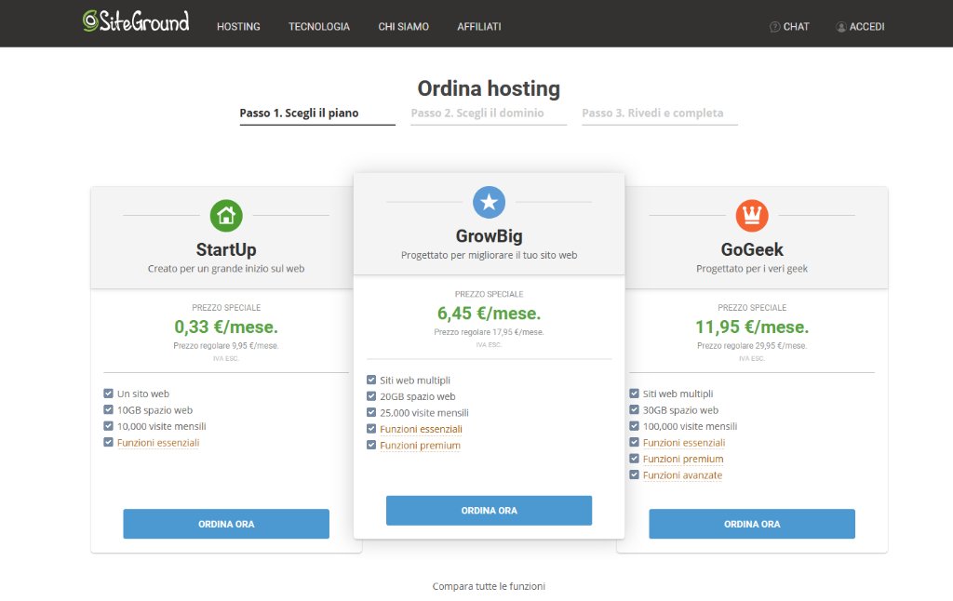Screen dimensions: 953x601
Task: Click 'Progettato per i veri geek' tagline
Action: 752,269
